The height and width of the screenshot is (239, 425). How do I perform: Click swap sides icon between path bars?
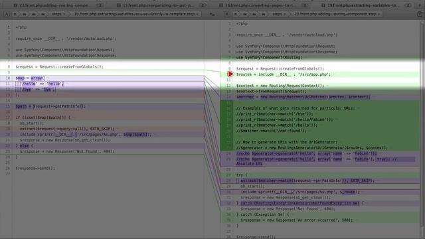[212, 14]
